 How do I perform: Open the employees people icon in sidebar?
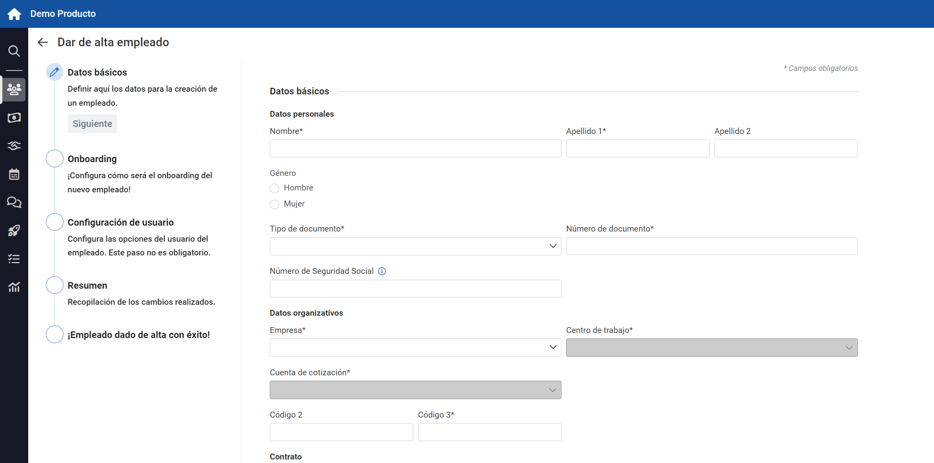14,90
